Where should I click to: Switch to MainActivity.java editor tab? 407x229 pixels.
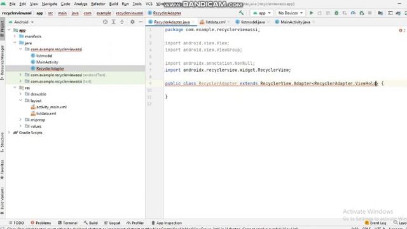295,22
